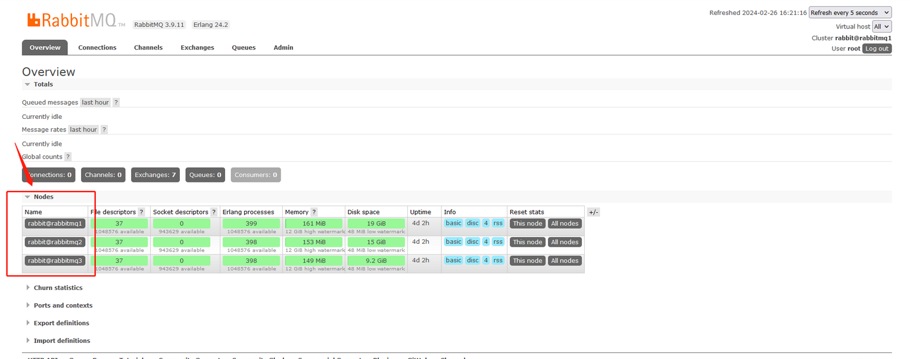The height and width of the screenshot is (359, 910).
Task: Click Socket descriptors help question mark
Action: [x=214, y=212]
